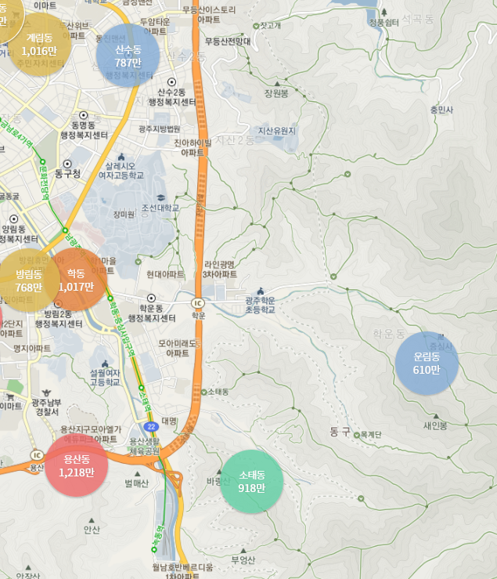Click the 산수2동 행정복지센터 marker
The height and width of the screenshot is (579, 497).
click(x=171, y=82)
